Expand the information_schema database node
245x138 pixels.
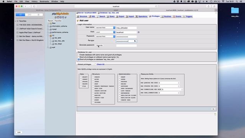[x=48, y=26]
